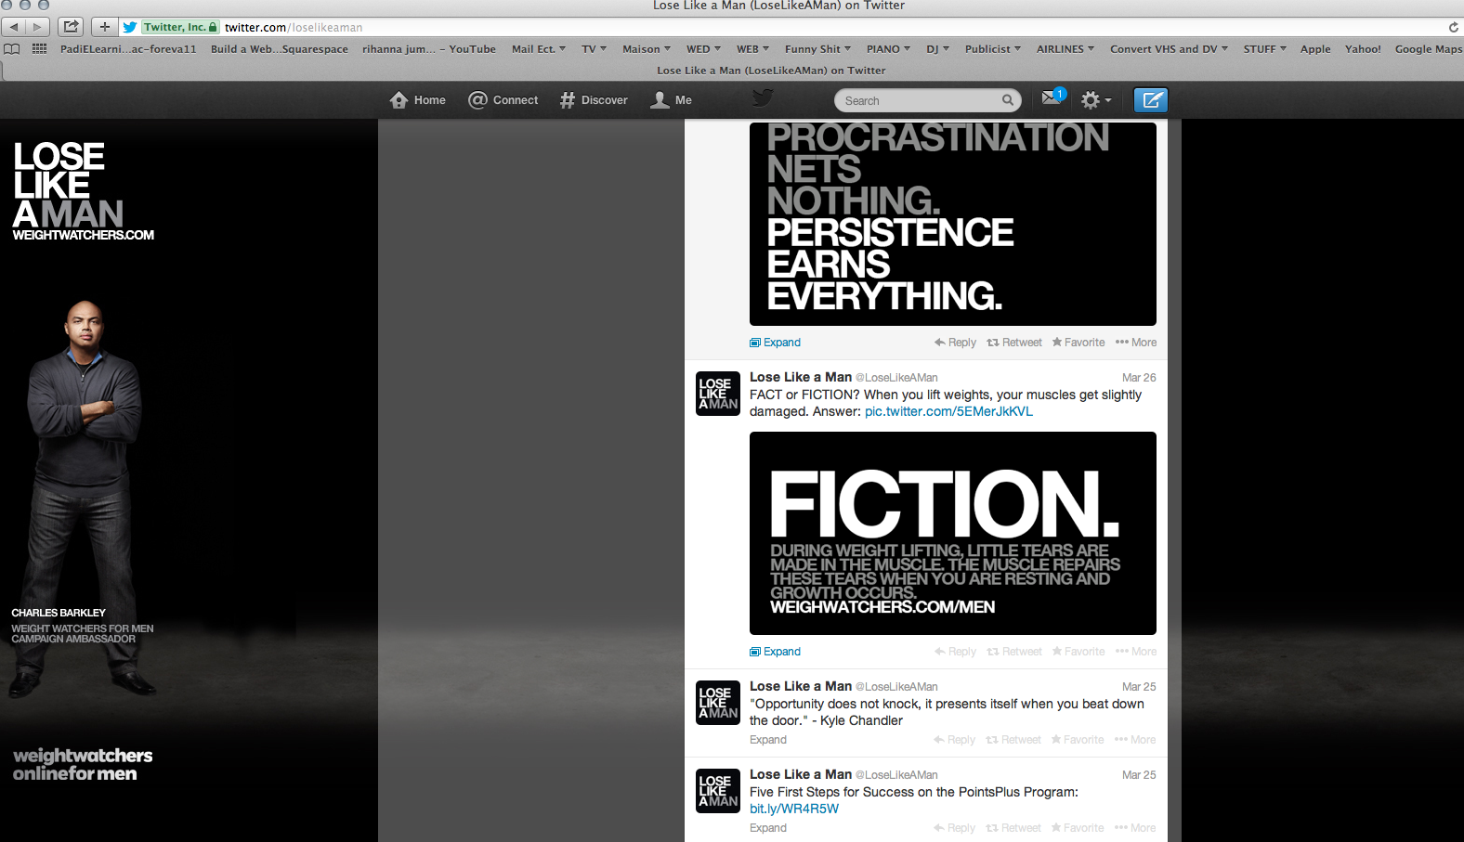Open the STUFF bookmarks folder
The height and width of the screenshot is (842, 1464).
[1264, 49]
